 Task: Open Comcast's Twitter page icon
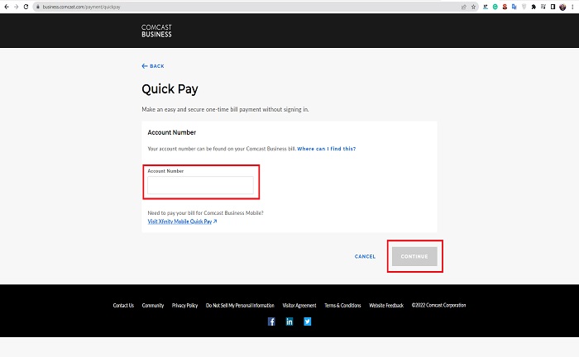307,321
